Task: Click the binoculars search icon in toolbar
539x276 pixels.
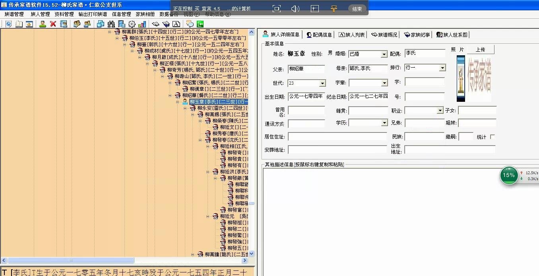Action: pos(111,24)
